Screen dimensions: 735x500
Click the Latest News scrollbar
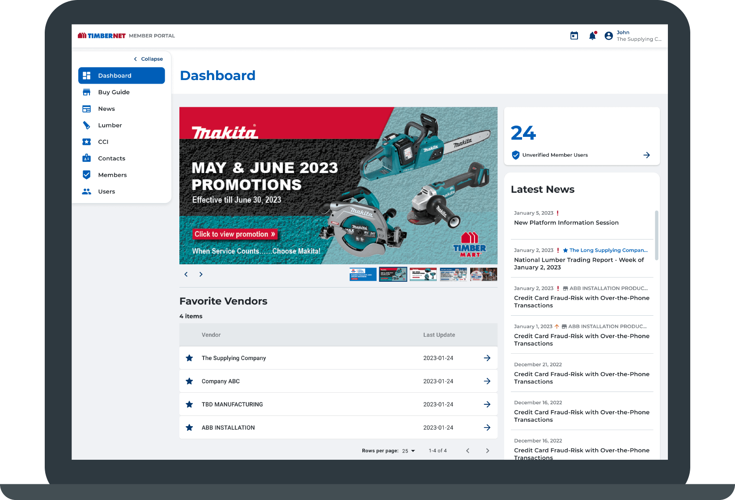pyautogui.click(x=657, y=235)
